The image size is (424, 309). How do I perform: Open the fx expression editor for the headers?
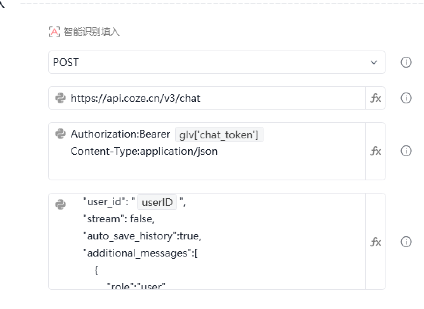coord(375,151)
